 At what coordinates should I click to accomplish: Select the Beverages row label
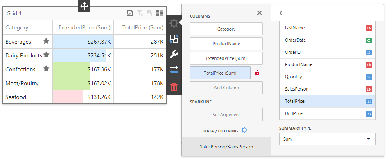click(x=18, y=42)
